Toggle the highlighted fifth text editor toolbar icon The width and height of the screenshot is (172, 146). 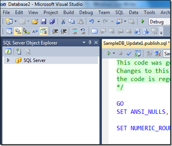[x=44, y=31]
